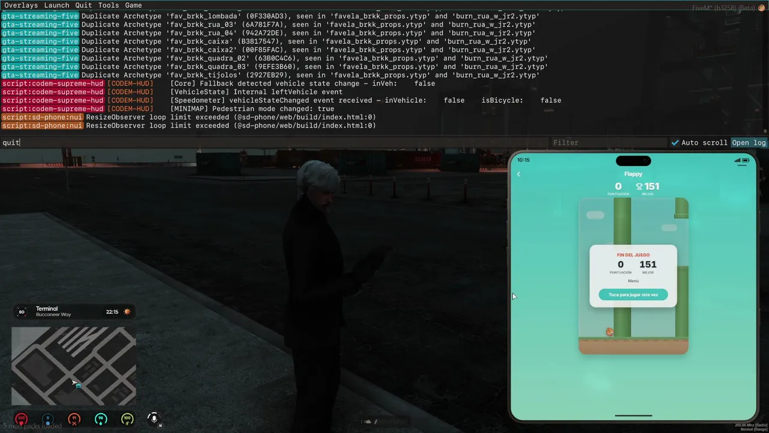The height and width of the screenshot is (433, 769).
Task: Open the Launch menu
Action: click(56, 5)
